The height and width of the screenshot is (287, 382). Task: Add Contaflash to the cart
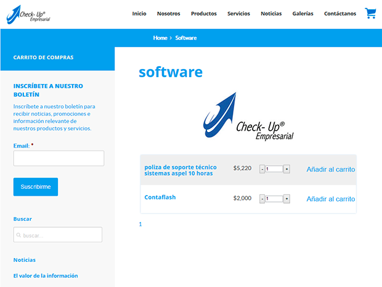[331, 199]
